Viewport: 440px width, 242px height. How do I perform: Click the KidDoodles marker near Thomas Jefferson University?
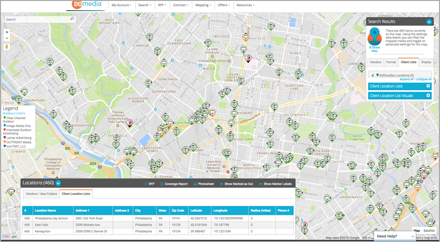[x=130, y=123]
